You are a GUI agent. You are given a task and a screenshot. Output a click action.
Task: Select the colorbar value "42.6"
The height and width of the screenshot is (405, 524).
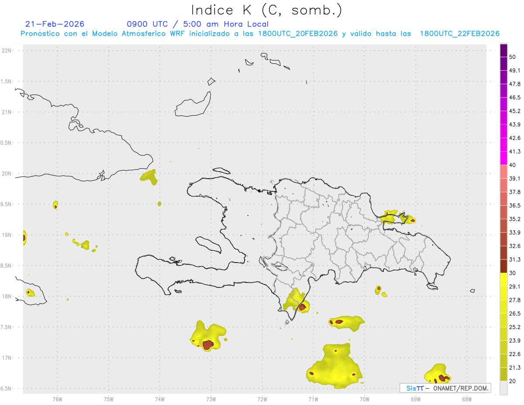click(515, 138)
